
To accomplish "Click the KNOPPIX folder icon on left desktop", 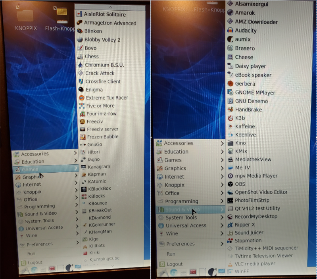I will pyautogui.click(x=25, y=15).
